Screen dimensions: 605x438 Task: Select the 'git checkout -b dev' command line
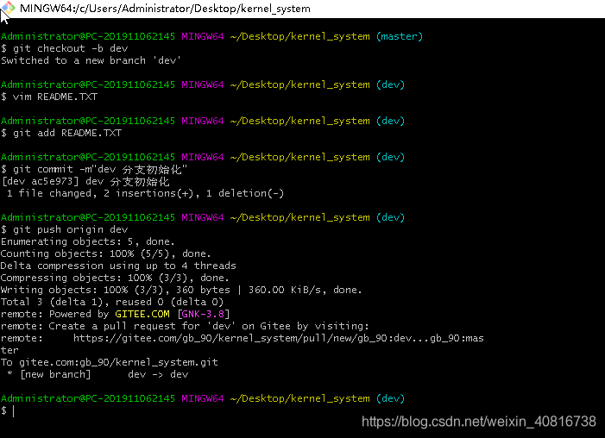tap(64, 48)
